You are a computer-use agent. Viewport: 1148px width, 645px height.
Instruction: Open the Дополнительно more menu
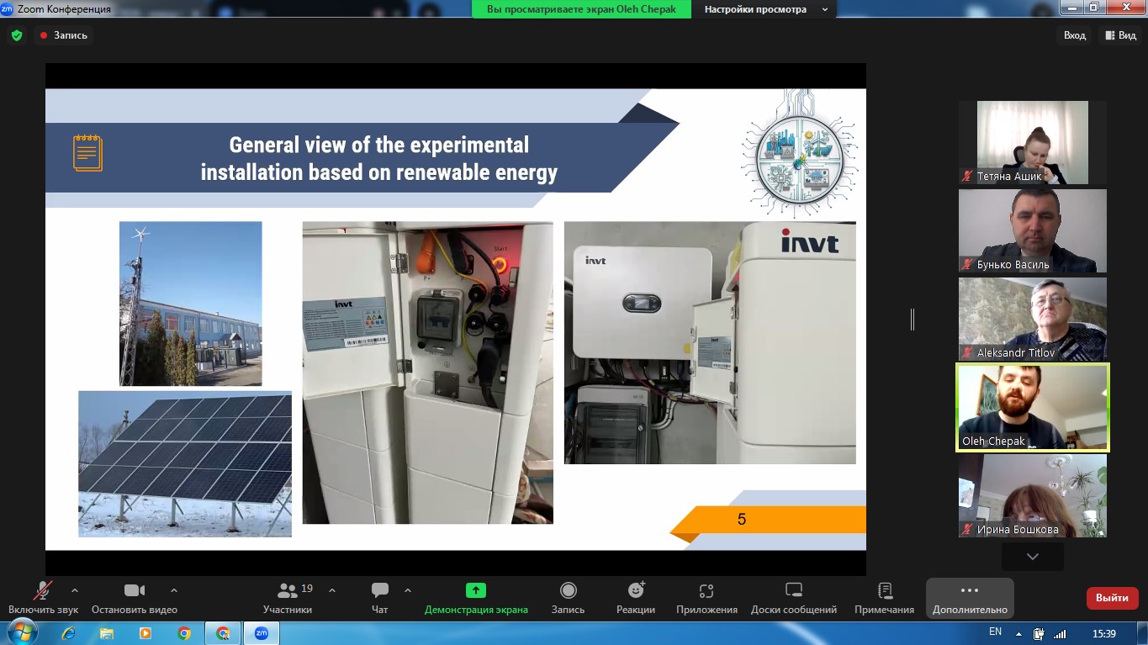(x=970, y=598)
